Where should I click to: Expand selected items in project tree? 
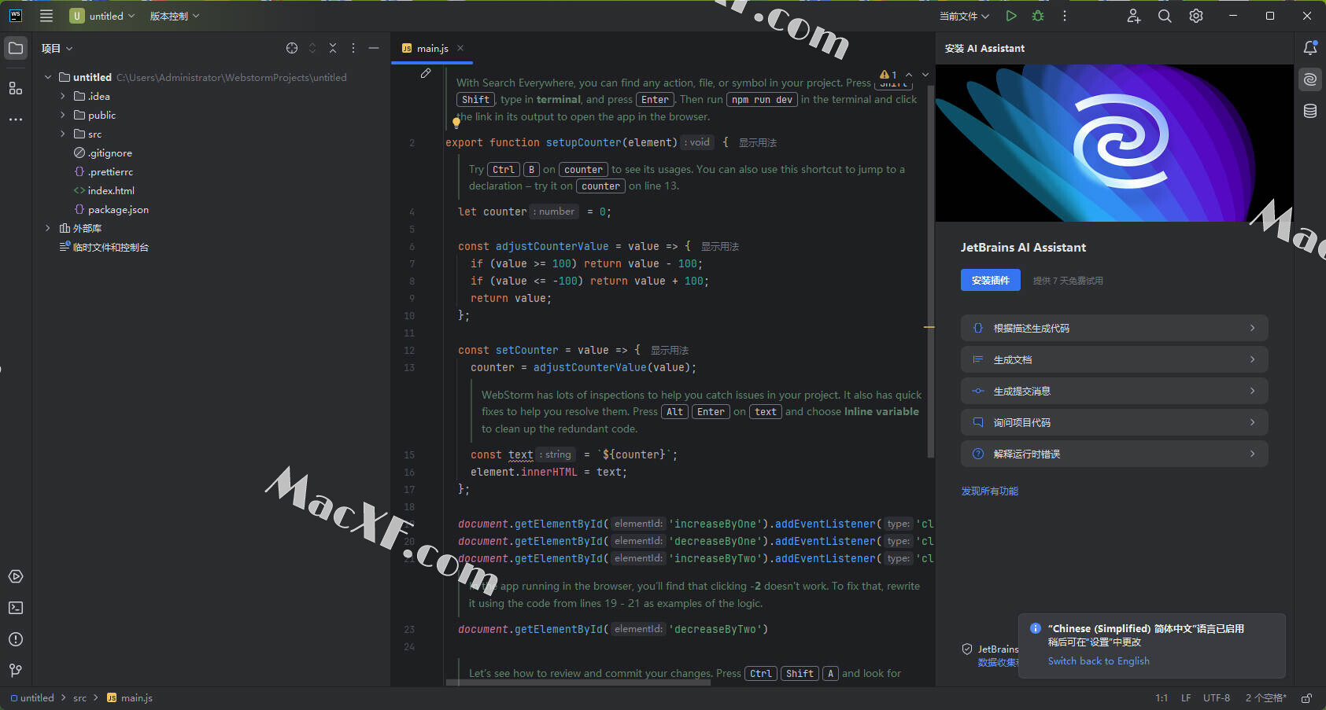(312, 48)
